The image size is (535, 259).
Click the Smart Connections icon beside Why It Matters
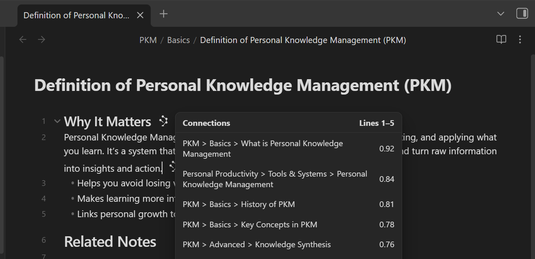[163, 121]
